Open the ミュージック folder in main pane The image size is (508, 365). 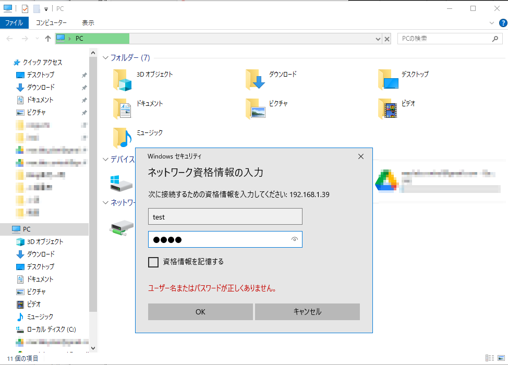point(122,138)
